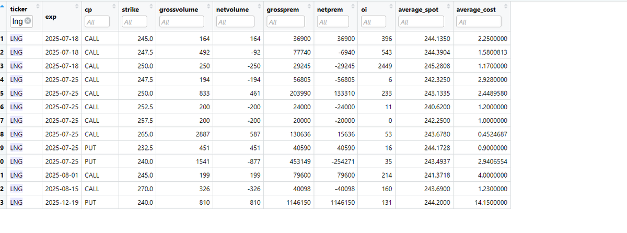Click the strike column filter field
Image resolution: width=627 pixels, height=233 pixels.
(x=134, y=22)
